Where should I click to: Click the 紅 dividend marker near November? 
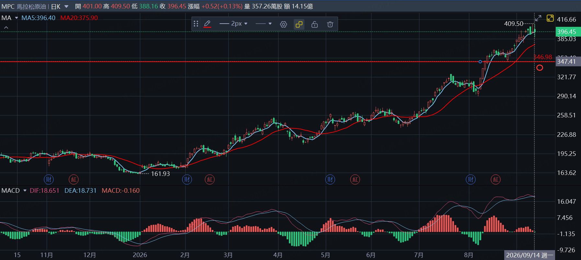pyautogui.click(x=74, y=179)
